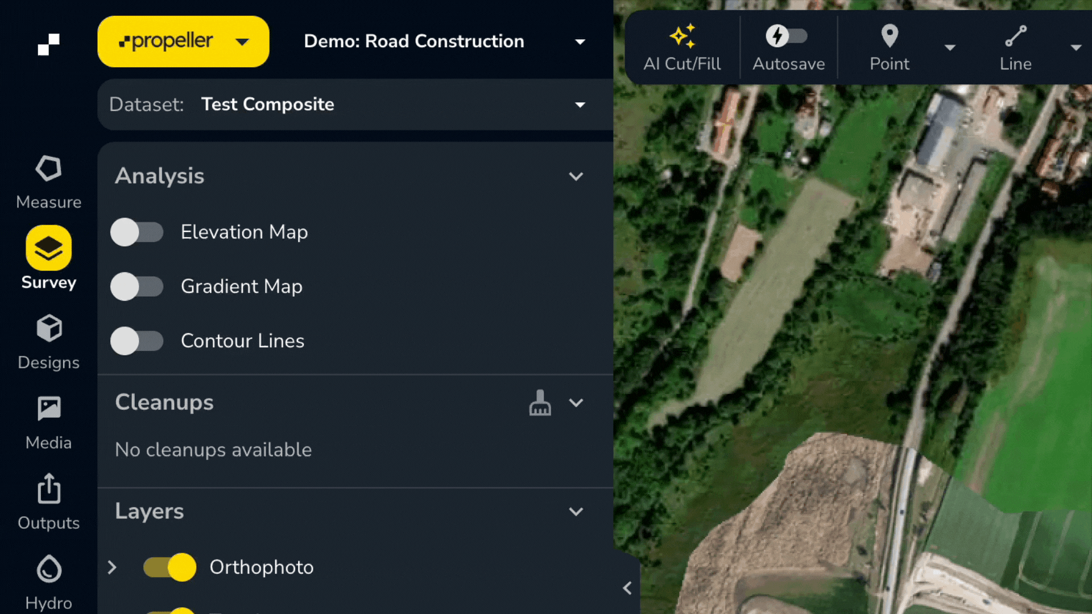Select the Point marker tool
This screenshot has height=614, width=1092.
point(890,48)
